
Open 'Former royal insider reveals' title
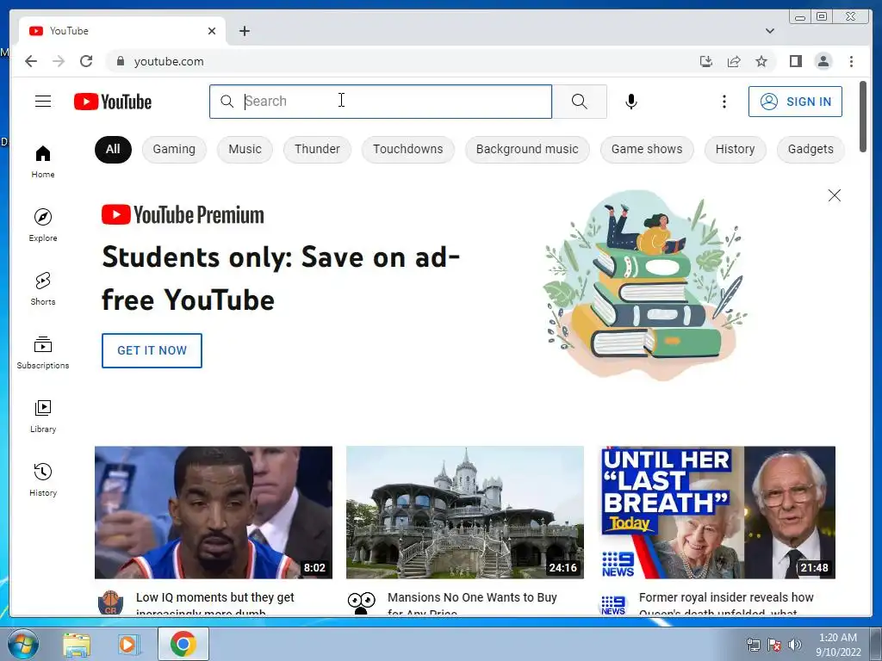[x=726, y=603]
